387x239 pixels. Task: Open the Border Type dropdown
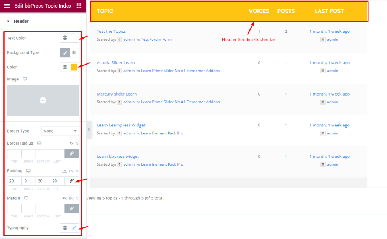coord(60,131)
